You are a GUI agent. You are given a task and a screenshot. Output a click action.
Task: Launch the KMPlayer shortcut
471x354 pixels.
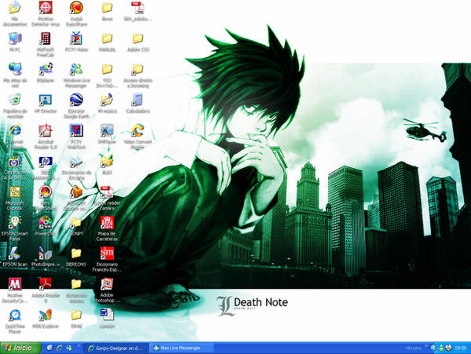[108, 134]
